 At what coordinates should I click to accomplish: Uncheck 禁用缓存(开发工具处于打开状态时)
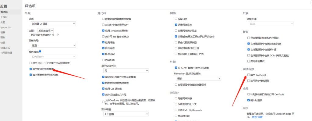click(x=176, y=36)
